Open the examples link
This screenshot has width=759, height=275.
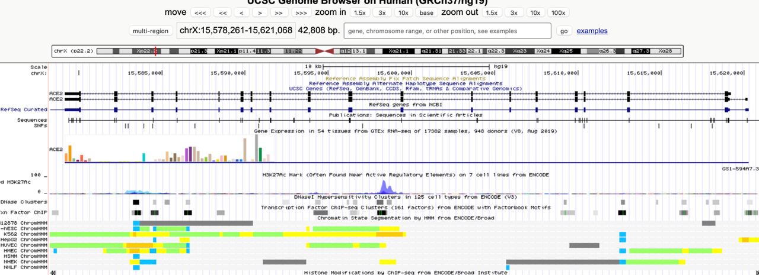592,31
